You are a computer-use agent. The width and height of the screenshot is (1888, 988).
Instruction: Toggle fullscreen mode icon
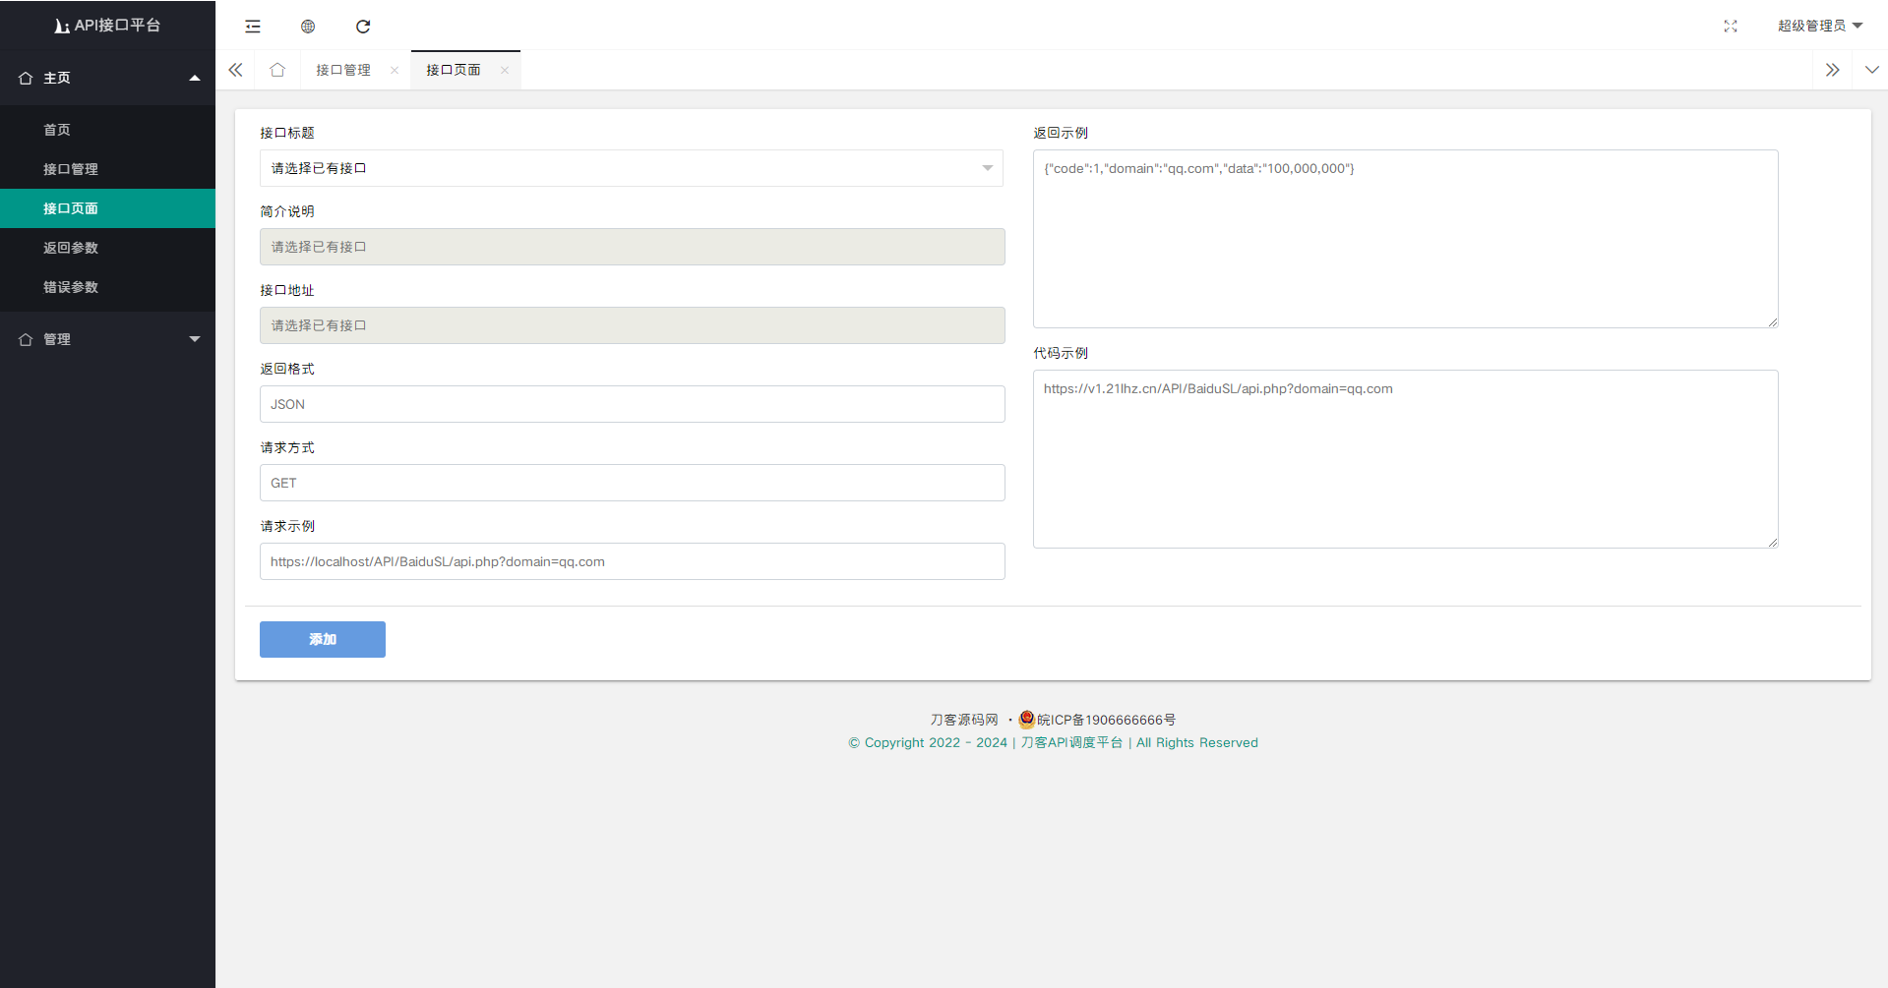pos(1731,27)
